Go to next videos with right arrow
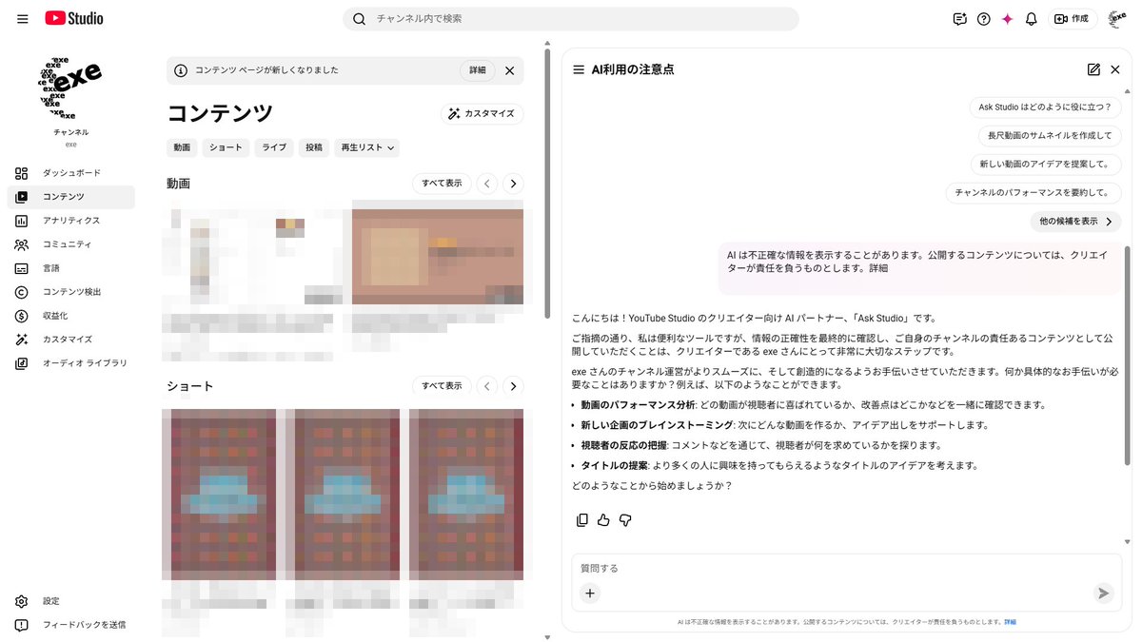Image resolution: width=1142 pixels, height=642 pixels. pyautogui.click(x=513, y=184)
